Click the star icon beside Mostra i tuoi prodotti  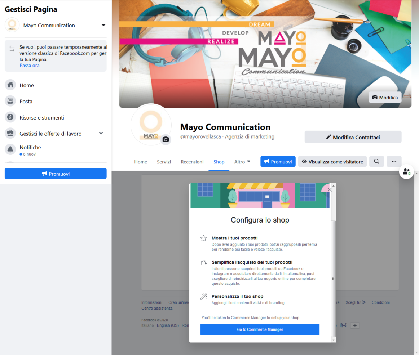click(x=204, y=238)
